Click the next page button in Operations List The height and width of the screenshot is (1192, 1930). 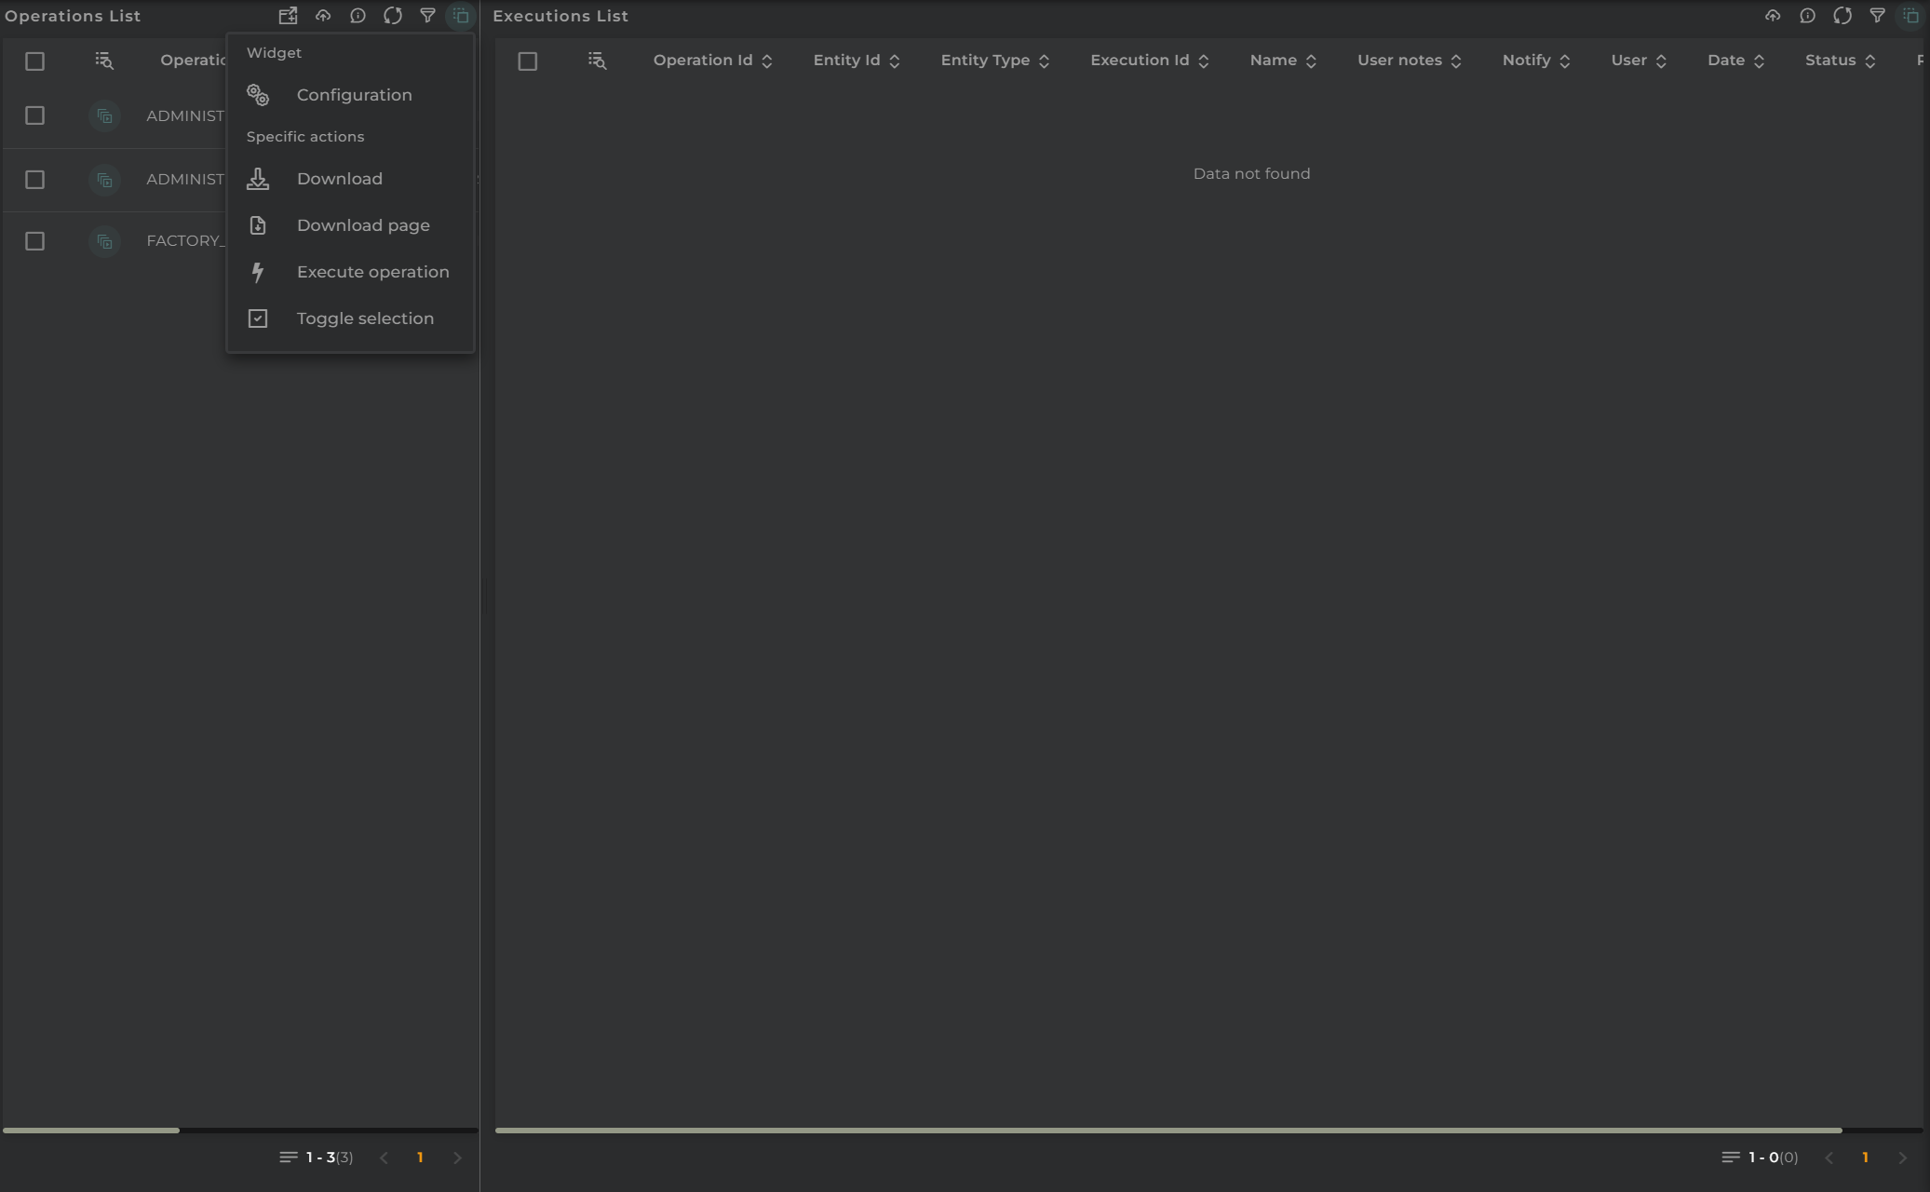click(x=458, y=1158)
